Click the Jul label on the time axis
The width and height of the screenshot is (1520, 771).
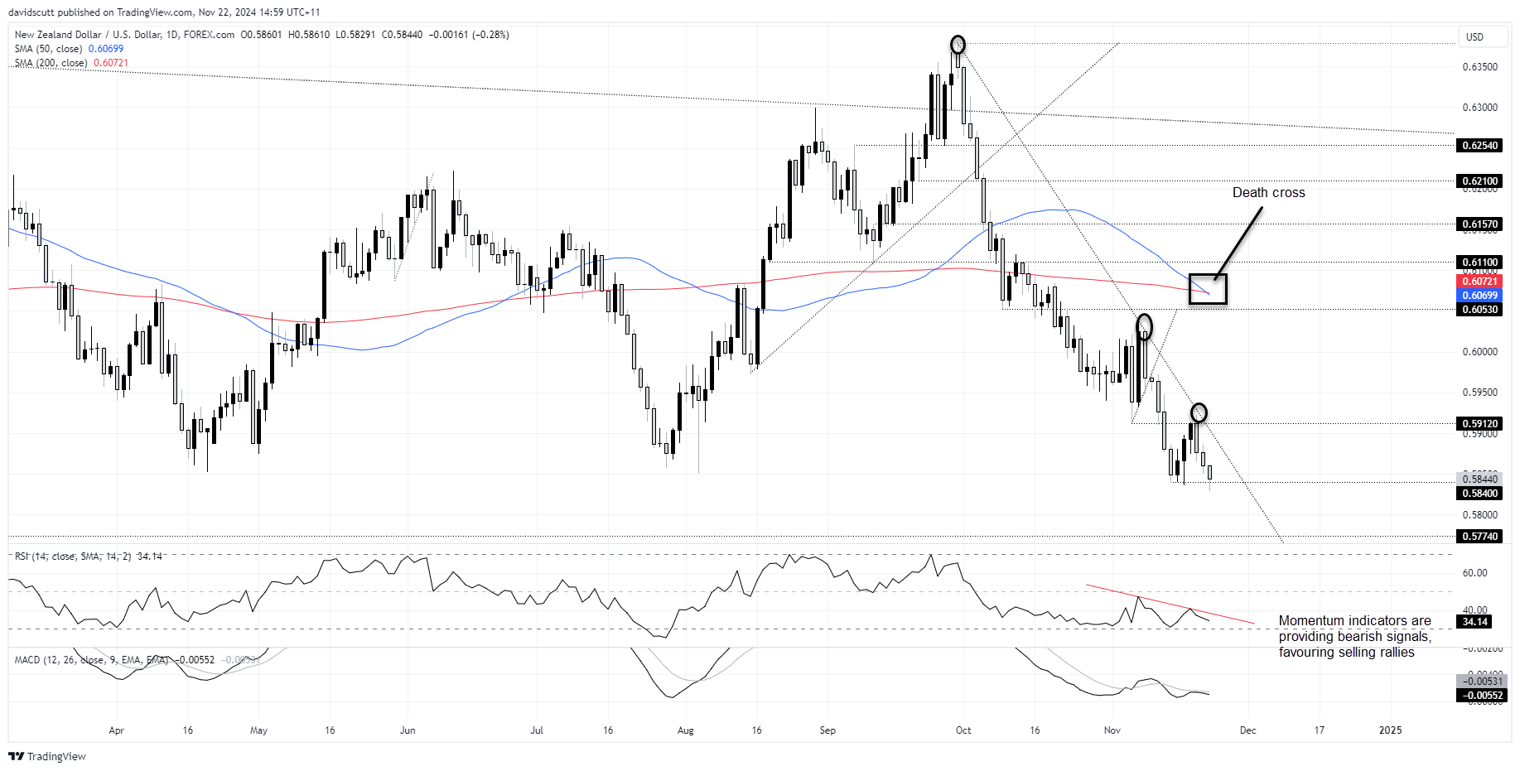537,730
